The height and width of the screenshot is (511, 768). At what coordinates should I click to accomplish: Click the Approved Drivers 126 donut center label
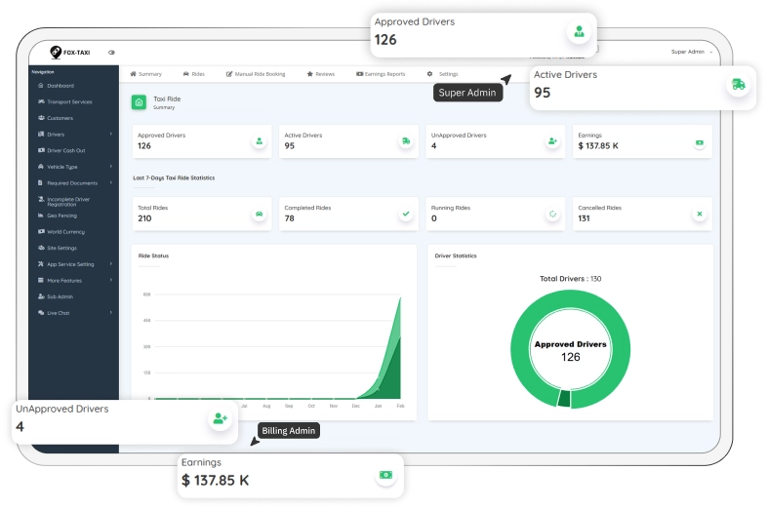click(570, 351)
